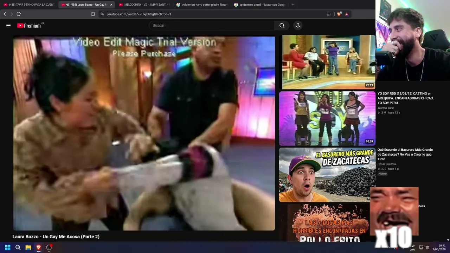Open Windows taskbar search

18,247
